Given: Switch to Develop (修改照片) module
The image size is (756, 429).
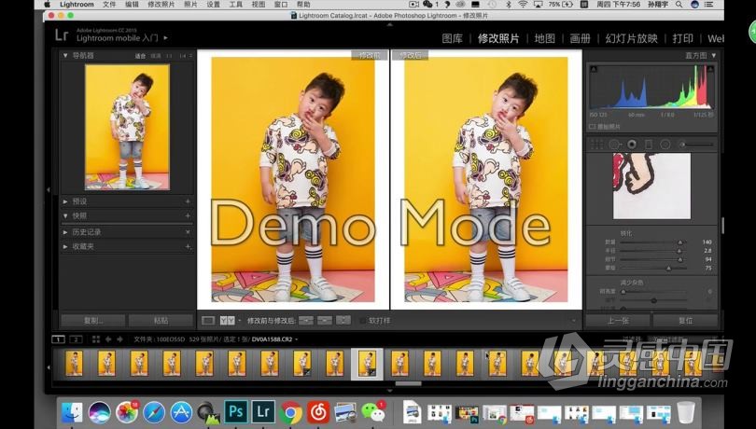Looking at the screenshot, I should [x=498, y=38].
